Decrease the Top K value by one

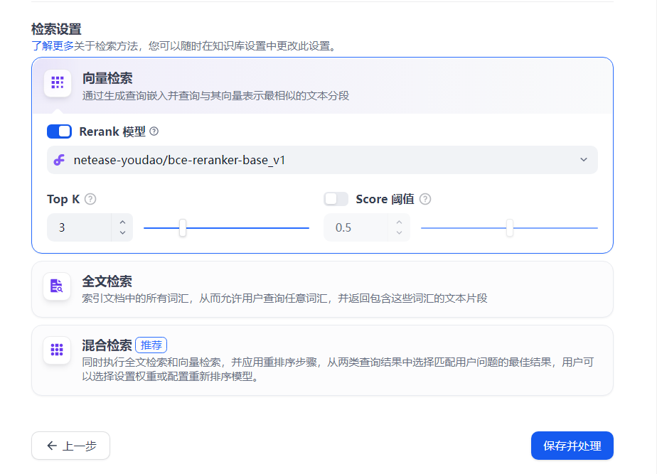(x=122, y=232)
